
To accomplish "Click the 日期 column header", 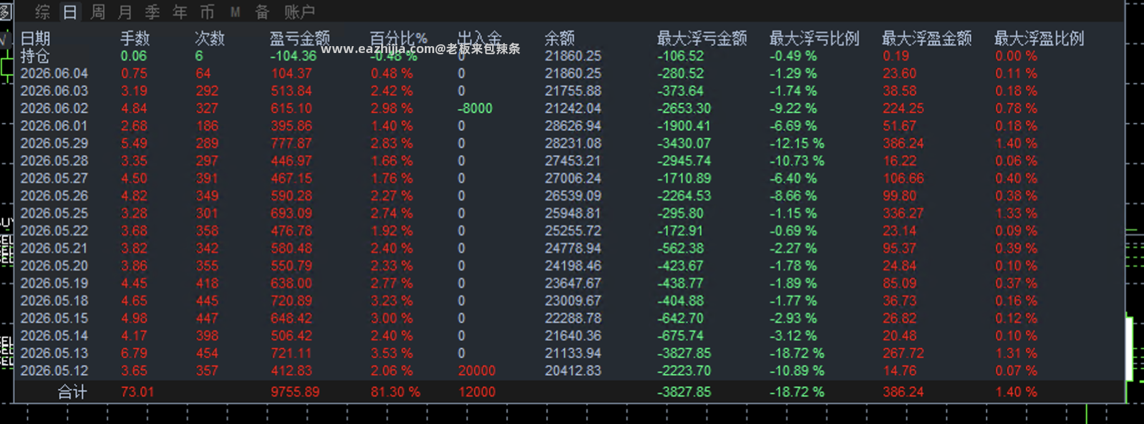I will [x=35, y=39].
